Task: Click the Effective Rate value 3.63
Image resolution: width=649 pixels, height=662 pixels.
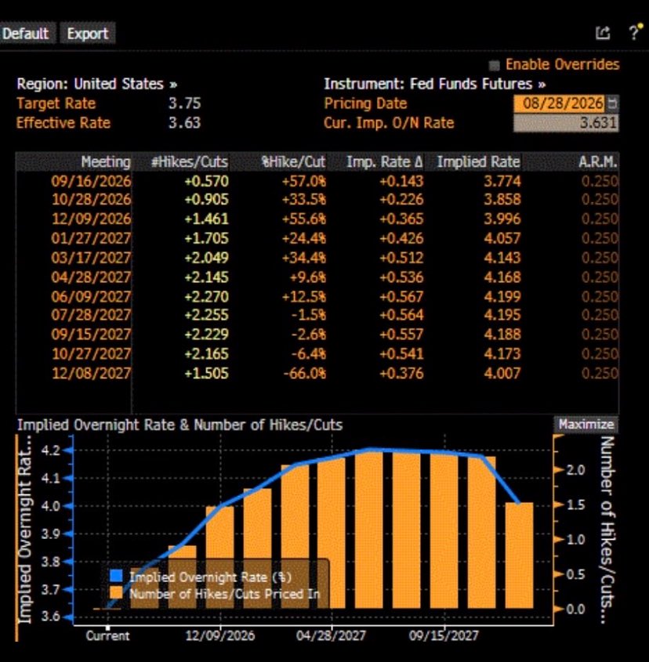Action: pyautogui.click(x=185, y=123)
